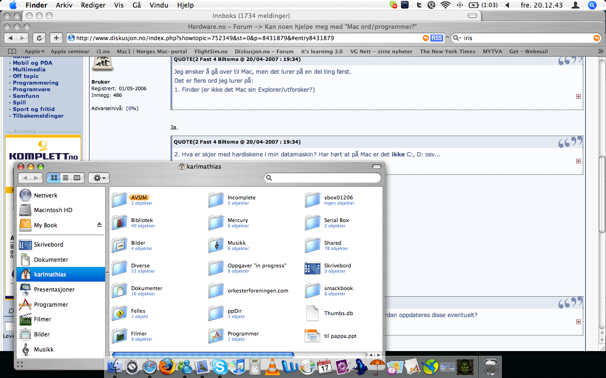Open the Trash in the Dock

490,366
